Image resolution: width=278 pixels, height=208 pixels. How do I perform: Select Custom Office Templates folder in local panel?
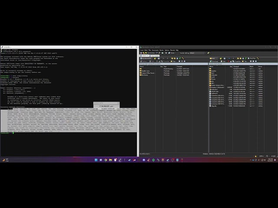[148, 73]
